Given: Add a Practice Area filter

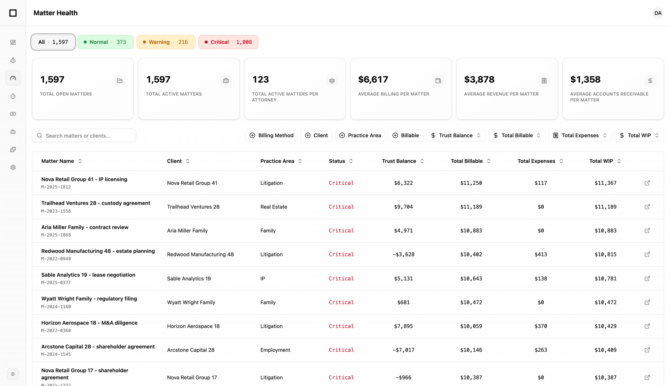Looking at the screenshot, I should click(x=360, y=135).
